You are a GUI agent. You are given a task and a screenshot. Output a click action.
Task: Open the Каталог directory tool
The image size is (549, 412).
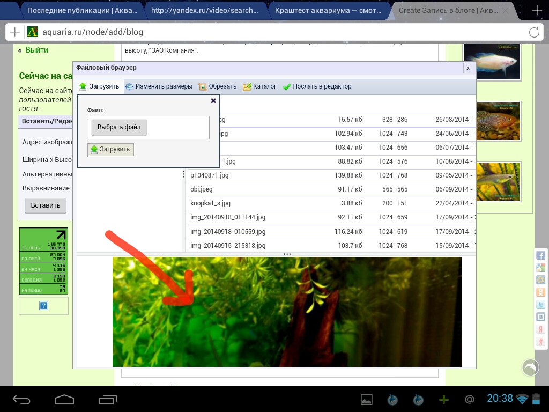pos(260,86)
